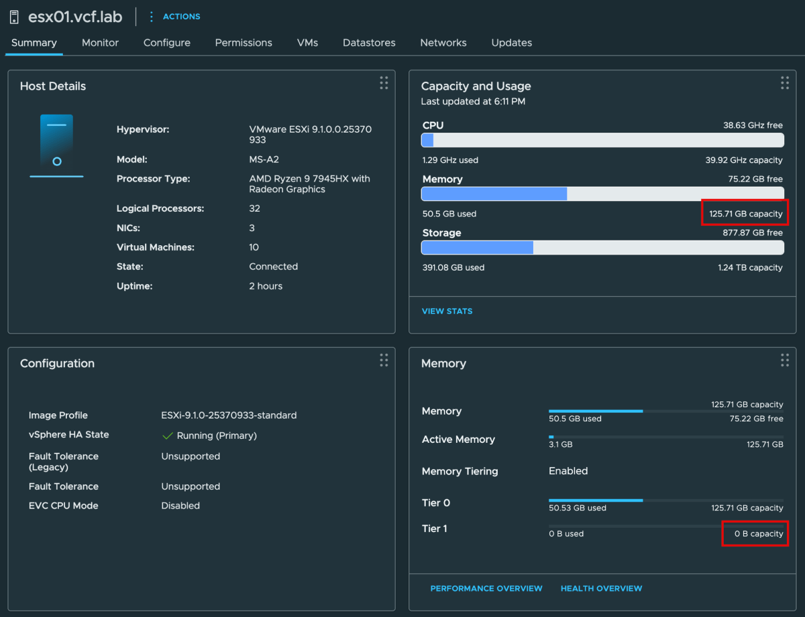Go to the Datastores tab
805x617 pixels.
369,42
